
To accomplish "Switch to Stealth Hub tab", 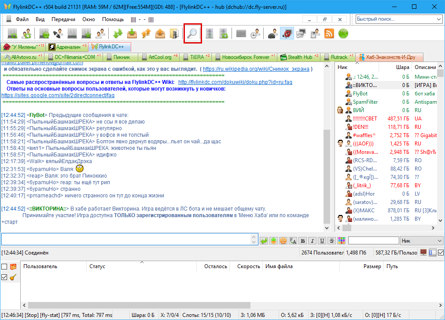I will pyautogui.click(x=299, y=57).
